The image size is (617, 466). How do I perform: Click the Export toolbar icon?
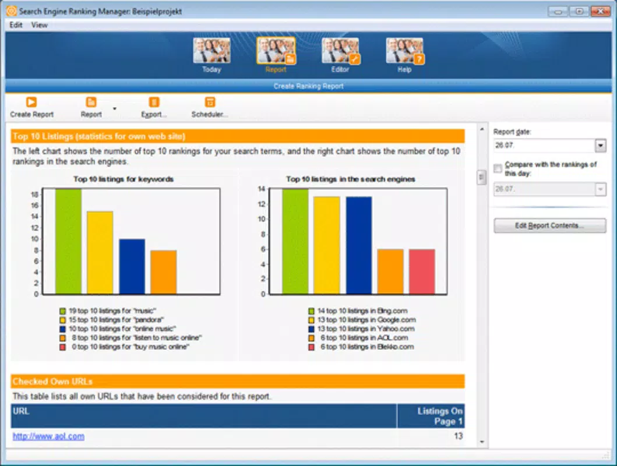[154, 103]
